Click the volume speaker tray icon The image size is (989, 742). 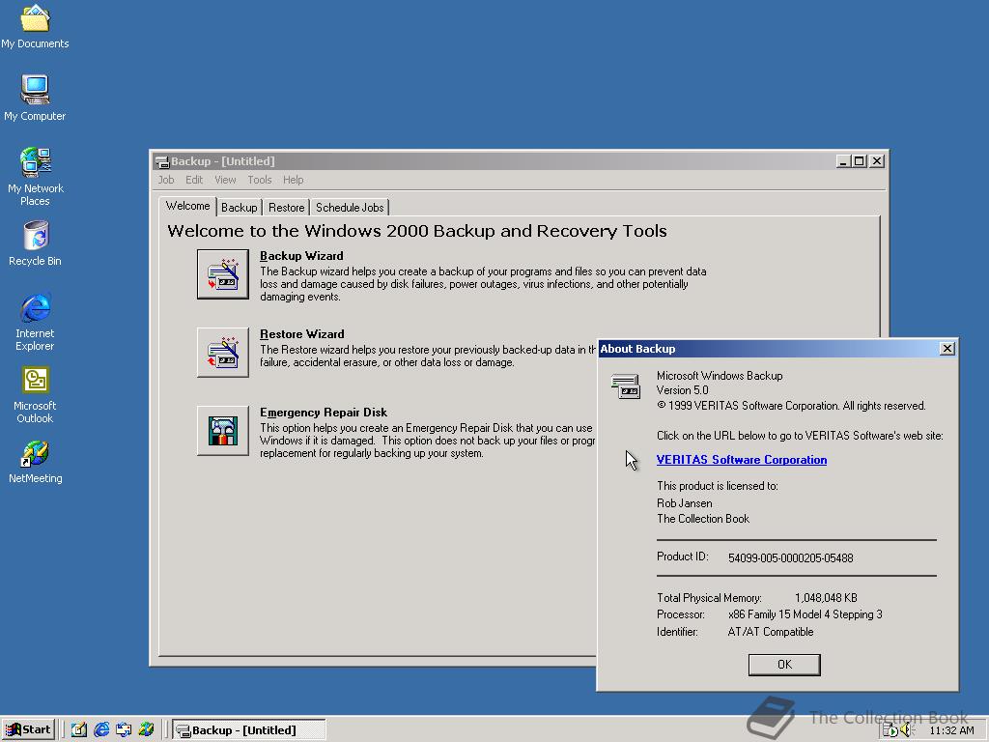pyautogui.click(x=907, y=730)
